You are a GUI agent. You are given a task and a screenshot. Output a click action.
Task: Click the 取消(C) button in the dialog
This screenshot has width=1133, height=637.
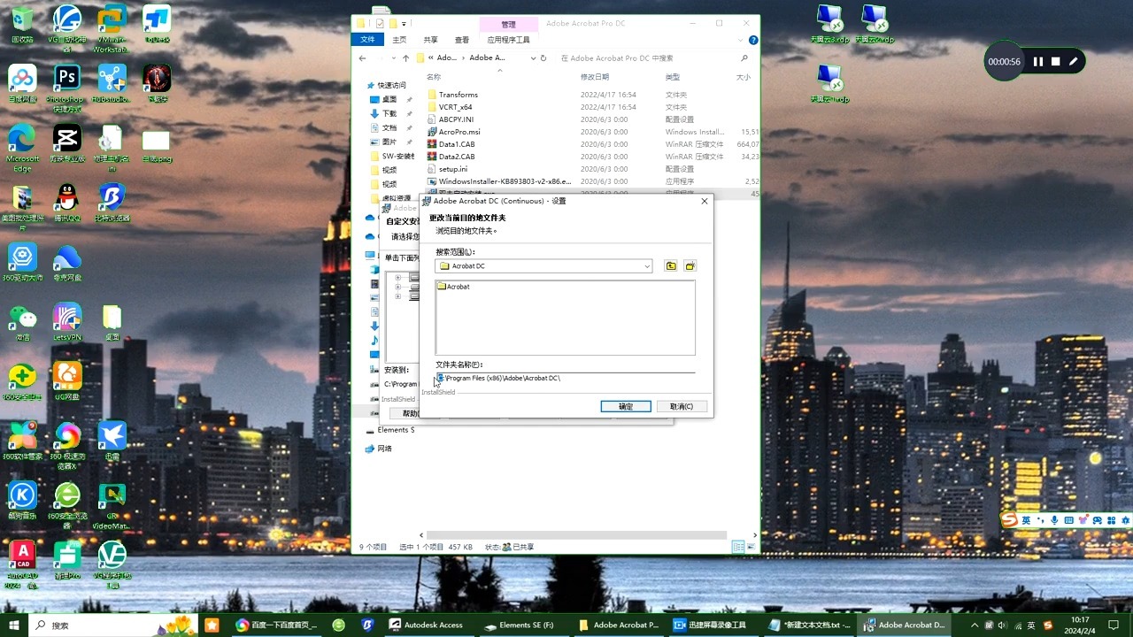[682, 406]
